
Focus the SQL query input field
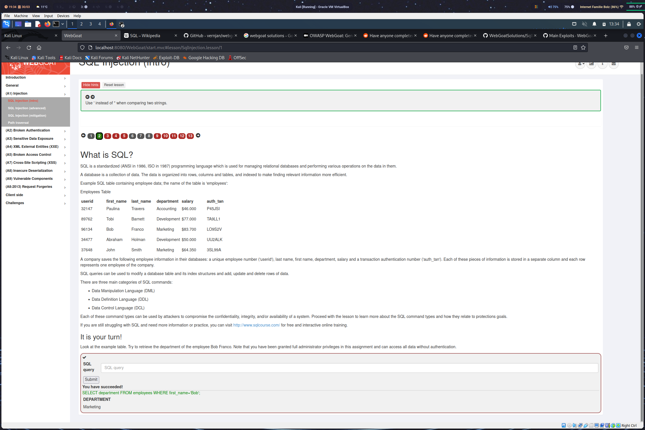coord(349,368)
